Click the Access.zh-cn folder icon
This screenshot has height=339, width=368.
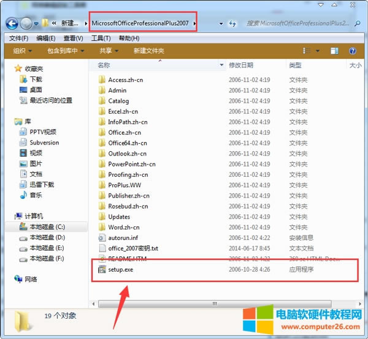[x=102, y=80]
